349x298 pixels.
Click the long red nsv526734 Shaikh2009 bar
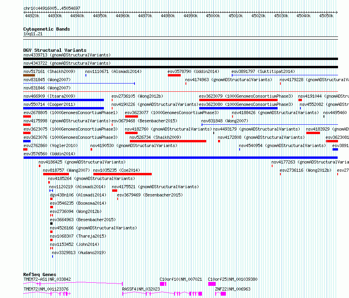168,141
